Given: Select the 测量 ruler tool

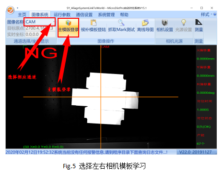Looking at the screenshot, I should (x=199, y=23).
